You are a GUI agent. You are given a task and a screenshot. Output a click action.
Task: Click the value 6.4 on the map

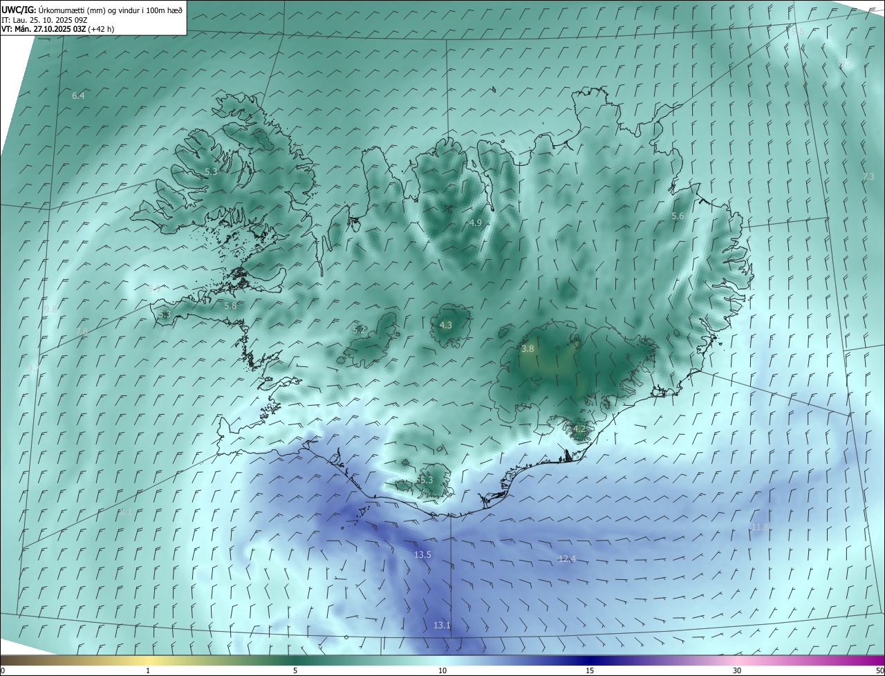(78, 95)
